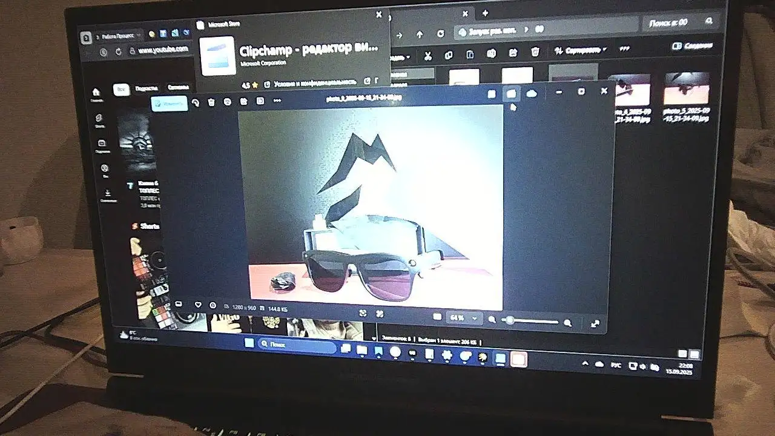The width and height of the screenshot is (775, 436).
Task: Delete the photo with the trash icon in Photos
Action: (211, 102)
